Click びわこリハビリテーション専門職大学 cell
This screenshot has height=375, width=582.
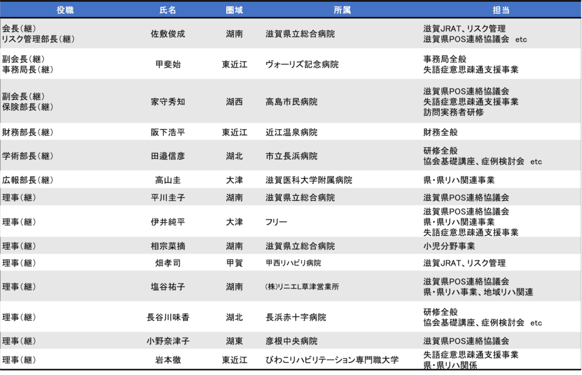point(332,360)
